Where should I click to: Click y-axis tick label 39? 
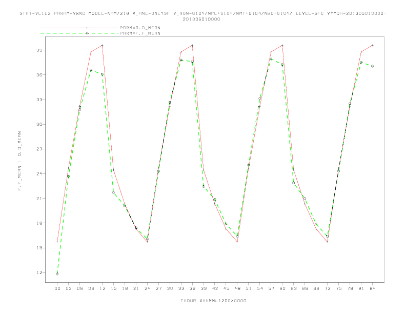[x=39, y=50]
